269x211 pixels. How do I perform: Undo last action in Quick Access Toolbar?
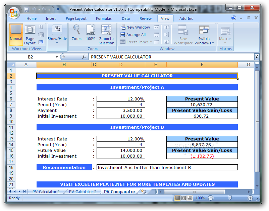[34, 10]
